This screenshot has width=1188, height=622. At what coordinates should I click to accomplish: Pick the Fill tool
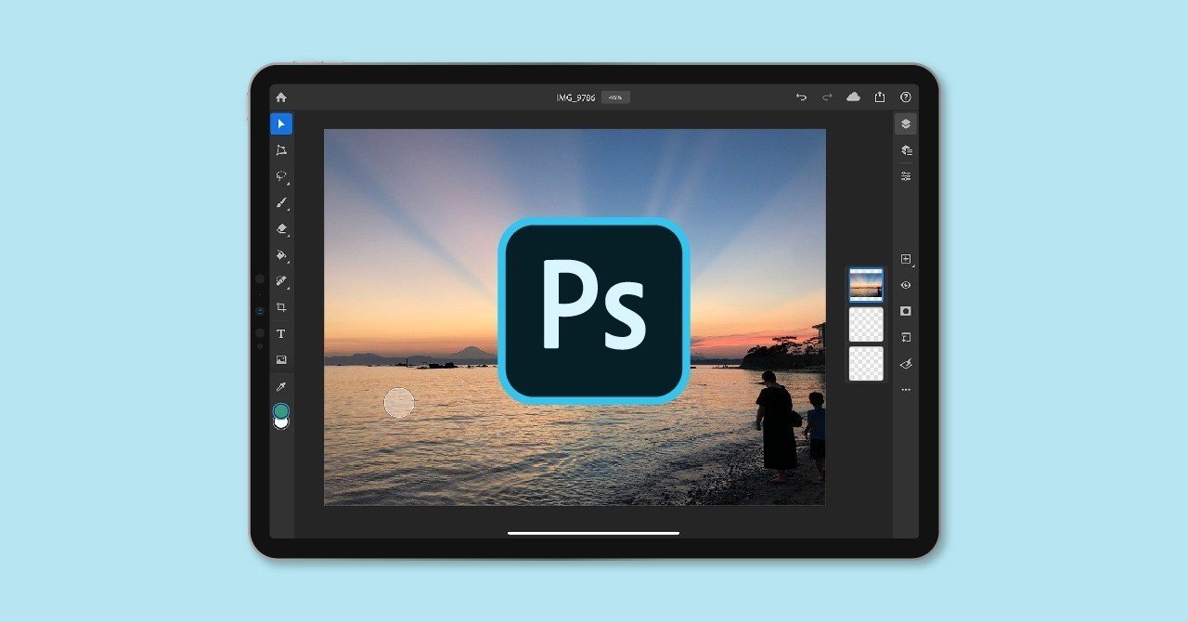coord(280,254)
